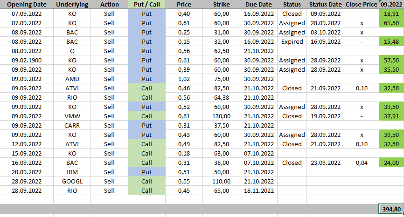Screen dimensions: 404x217
Task: Select the due date 18.11.2022 cell
Action: pos(259,191)
